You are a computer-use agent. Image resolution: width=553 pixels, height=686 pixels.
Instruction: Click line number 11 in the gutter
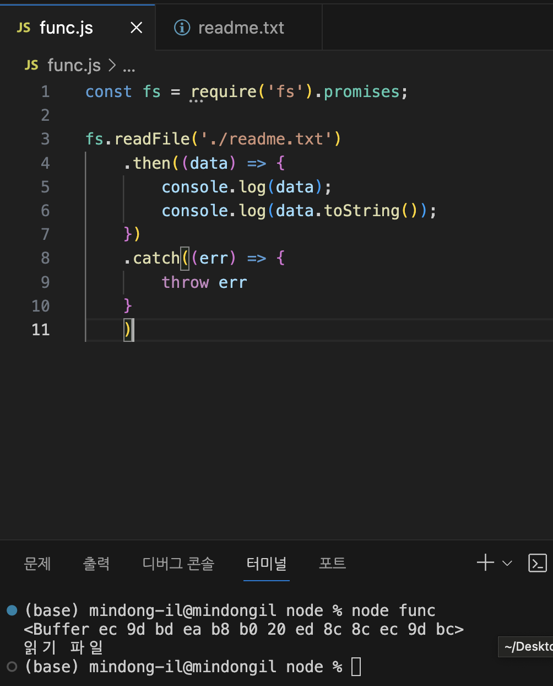pos(41,330)
